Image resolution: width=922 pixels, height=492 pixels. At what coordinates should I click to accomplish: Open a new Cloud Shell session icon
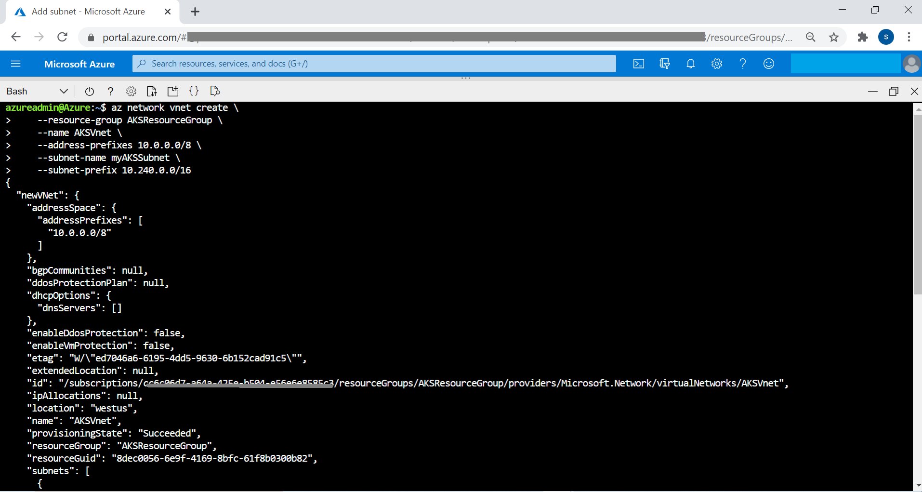(x=173, y=91)
